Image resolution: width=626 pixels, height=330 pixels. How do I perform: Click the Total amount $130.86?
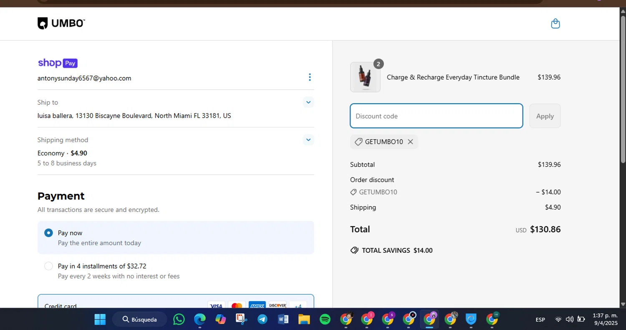tap(545, 229)
